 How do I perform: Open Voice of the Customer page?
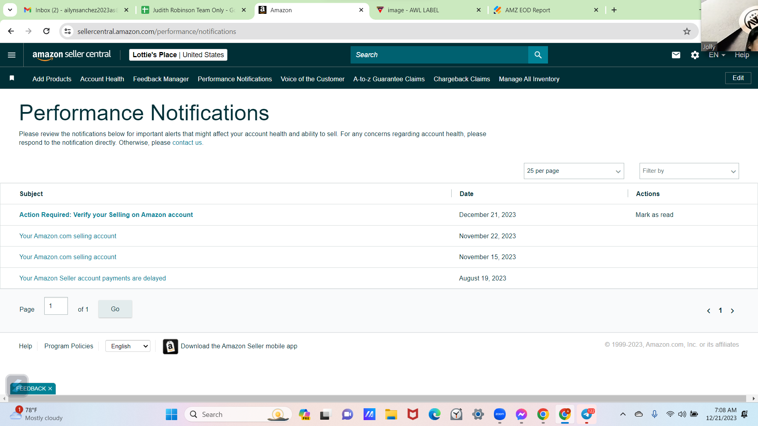[x=312, y=79]
